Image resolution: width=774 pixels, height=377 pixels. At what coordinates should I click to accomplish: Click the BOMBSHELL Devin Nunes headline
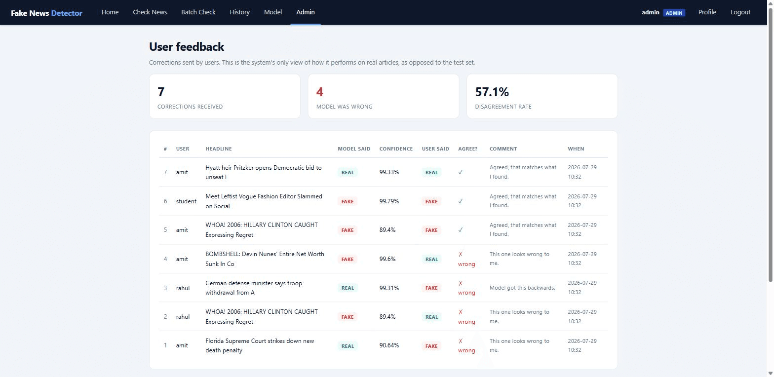[265, 259]
